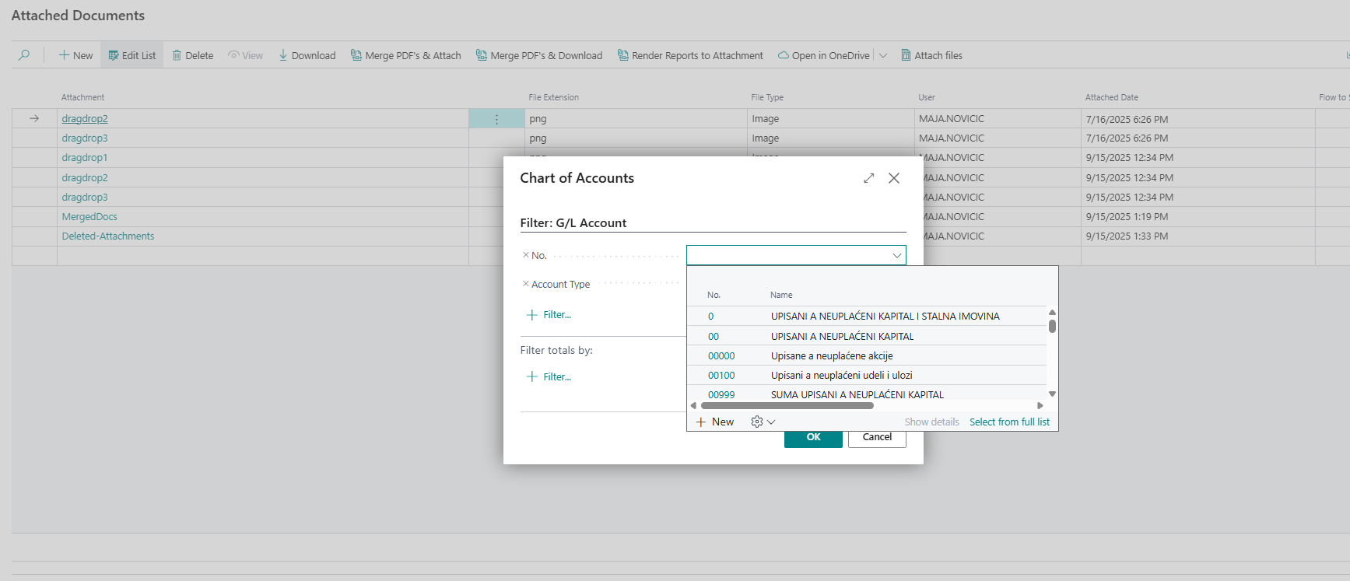This screenshot has height=581, width=1350.
Task: Create a new attachment with New
Action: 75,55
